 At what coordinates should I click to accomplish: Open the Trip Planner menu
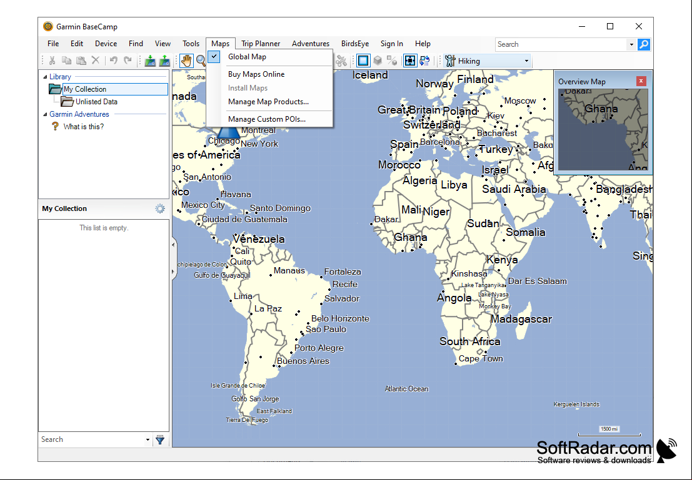pyautogui.click(x=261, y=44)
